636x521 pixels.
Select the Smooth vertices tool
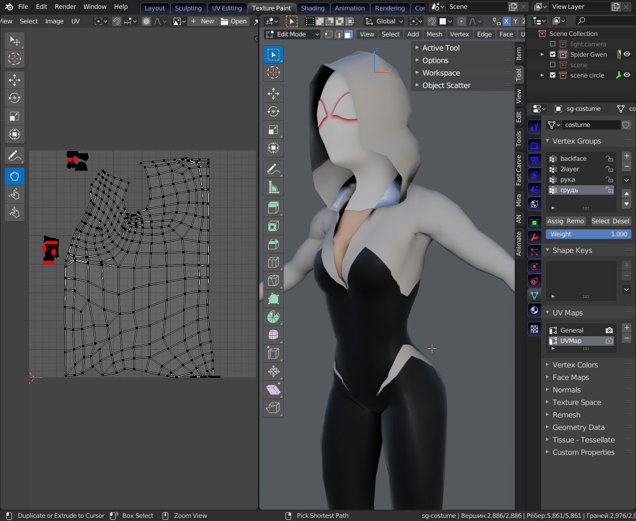(273, 335)
